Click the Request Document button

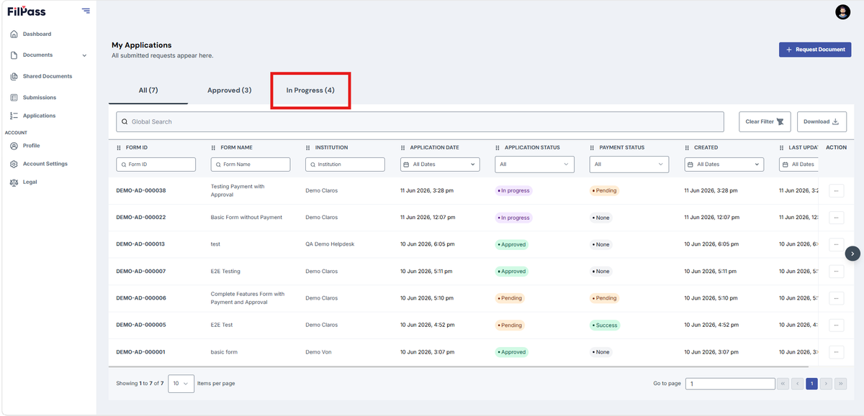coord(815,50)
